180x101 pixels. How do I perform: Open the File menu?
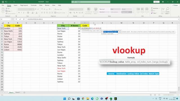click(x=3, y=5)
